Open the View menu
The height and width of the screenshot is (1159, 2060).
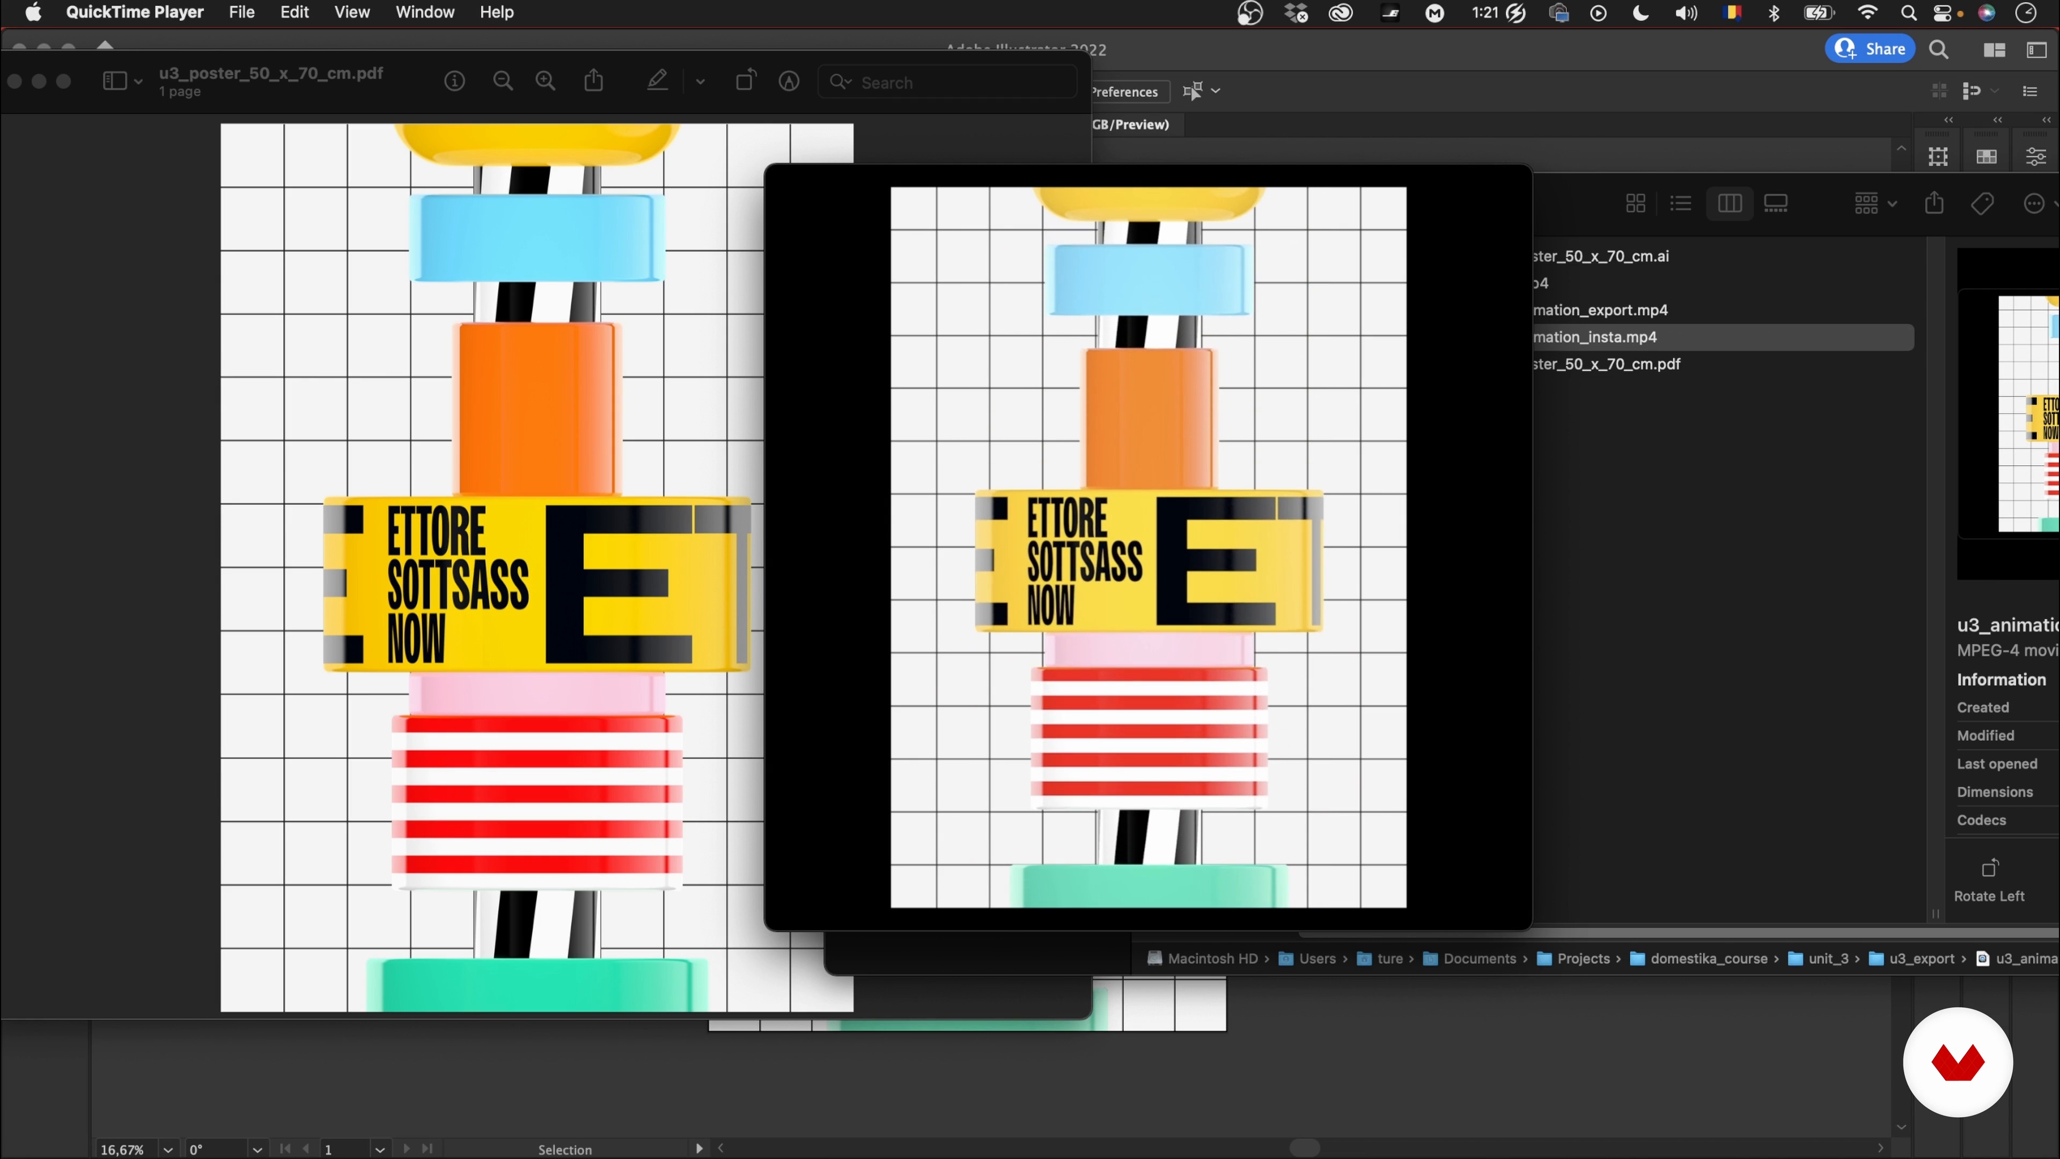[x=352, y=12]
